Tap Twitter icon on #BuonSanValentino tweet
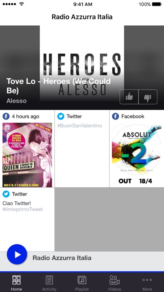Image resolution: width=164 pixels, height=292 pixels. [x=61, y=116]
